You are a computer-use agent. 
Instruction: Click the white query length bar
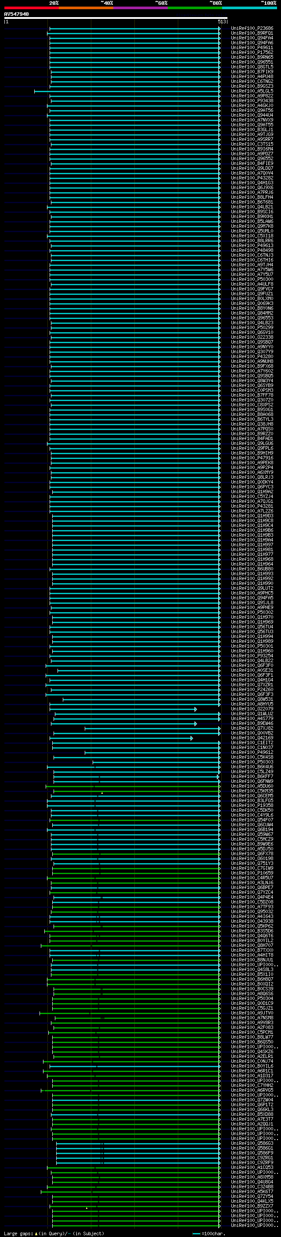point(116,18)
